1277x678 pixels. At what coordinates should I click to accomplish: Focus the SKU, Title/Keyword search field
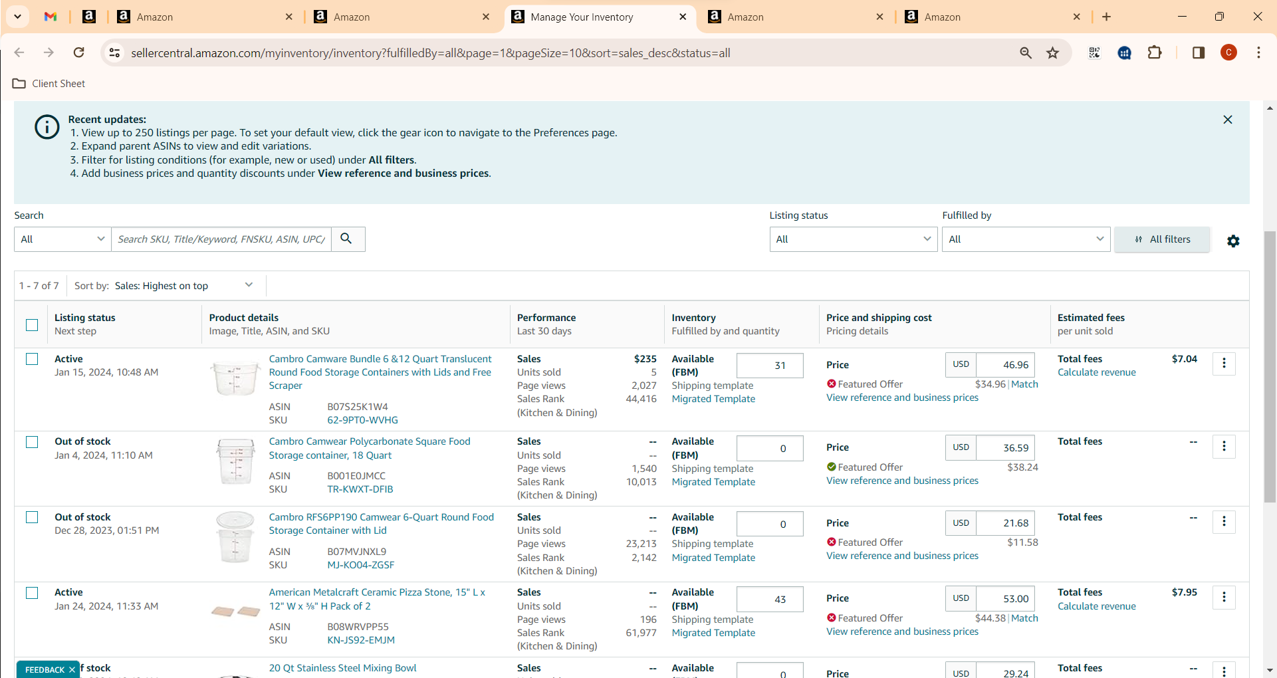coord(221,239)
